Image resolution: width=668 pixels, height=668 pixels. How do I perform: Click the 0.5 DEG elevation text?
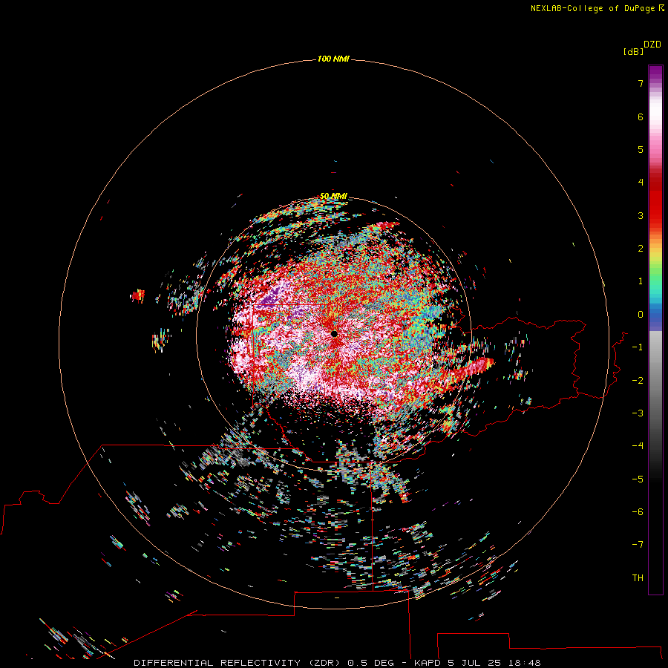coord(370,663)
